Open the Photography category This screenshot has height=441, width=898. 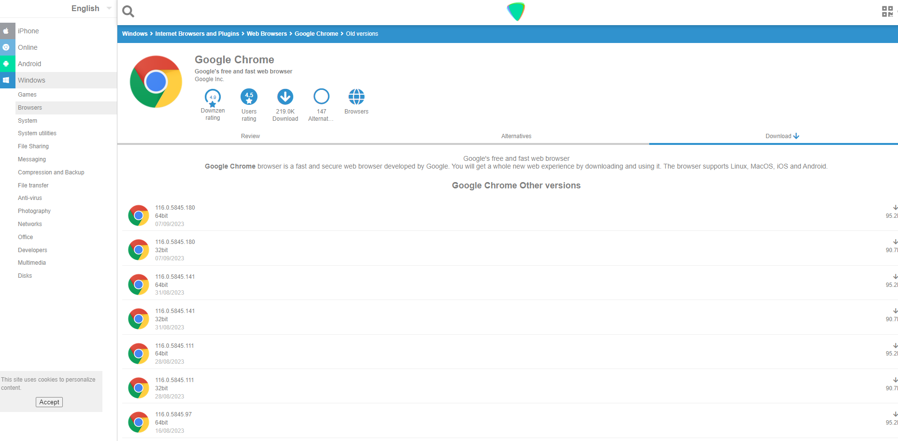[x=34, y=211]
